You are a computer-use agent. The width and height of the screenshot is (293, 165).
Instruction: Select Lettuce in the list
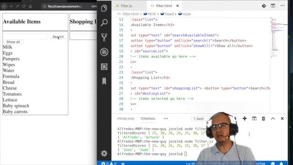[x=10, y=100]
